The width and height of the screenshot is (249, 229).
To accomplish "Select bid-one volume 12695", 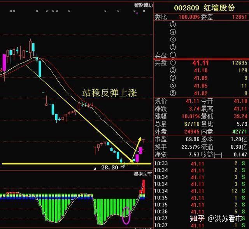I will [240, 63].
